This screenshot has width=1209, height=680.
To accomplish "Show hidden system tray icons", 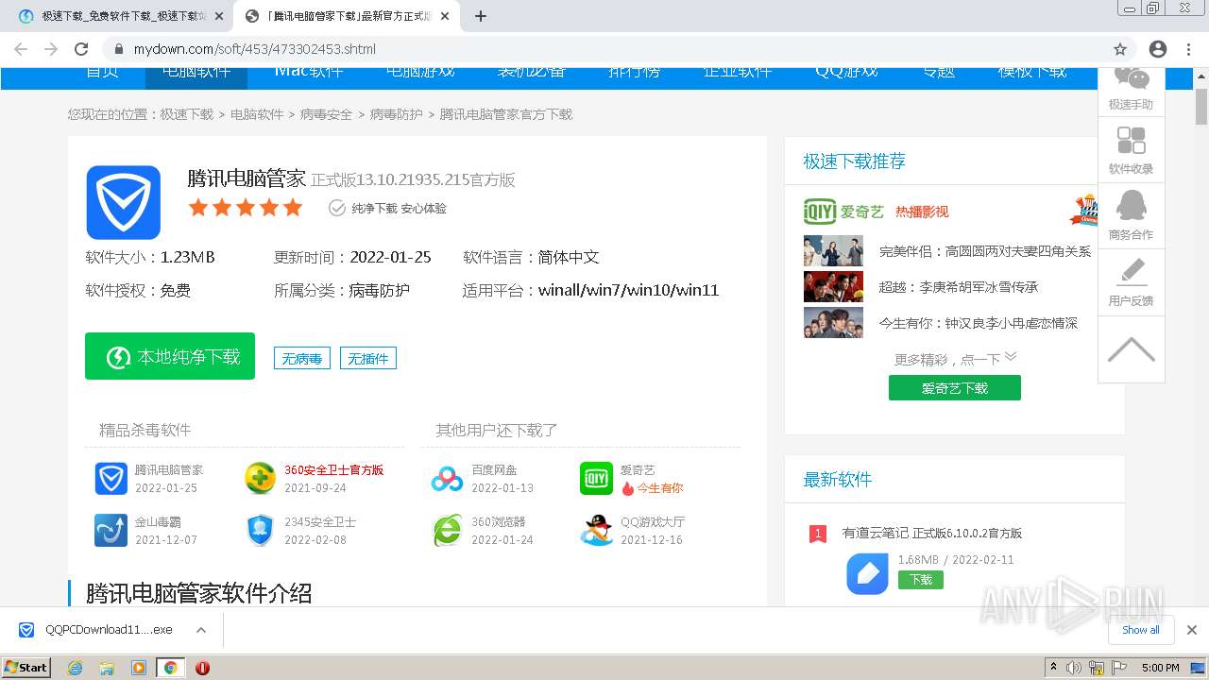I will point(1053,668).
